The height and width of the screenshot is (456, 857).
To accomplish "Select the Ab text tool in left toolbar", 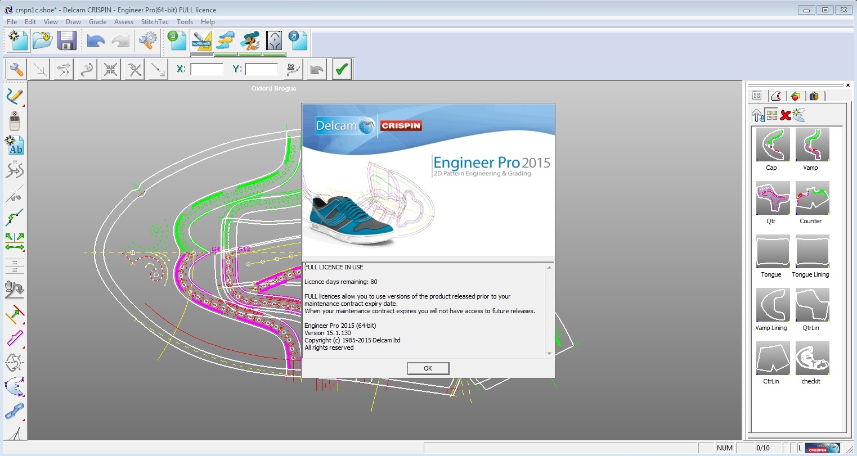I will pyautogui.click(x=15, y=145).
